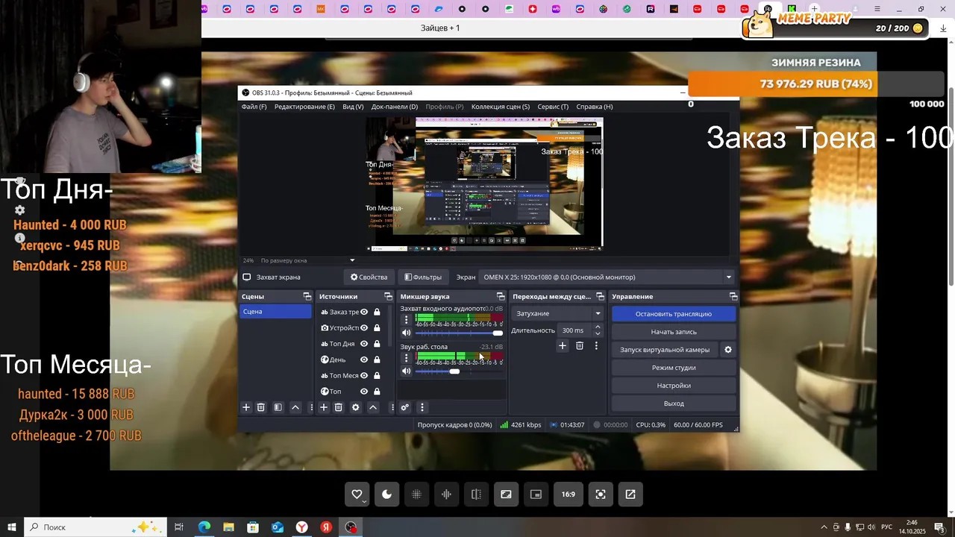Viewport: 955px width, 537px height.
Task: Open the Коллекция сцен (S) menu
Action: (x=501, y=107)
